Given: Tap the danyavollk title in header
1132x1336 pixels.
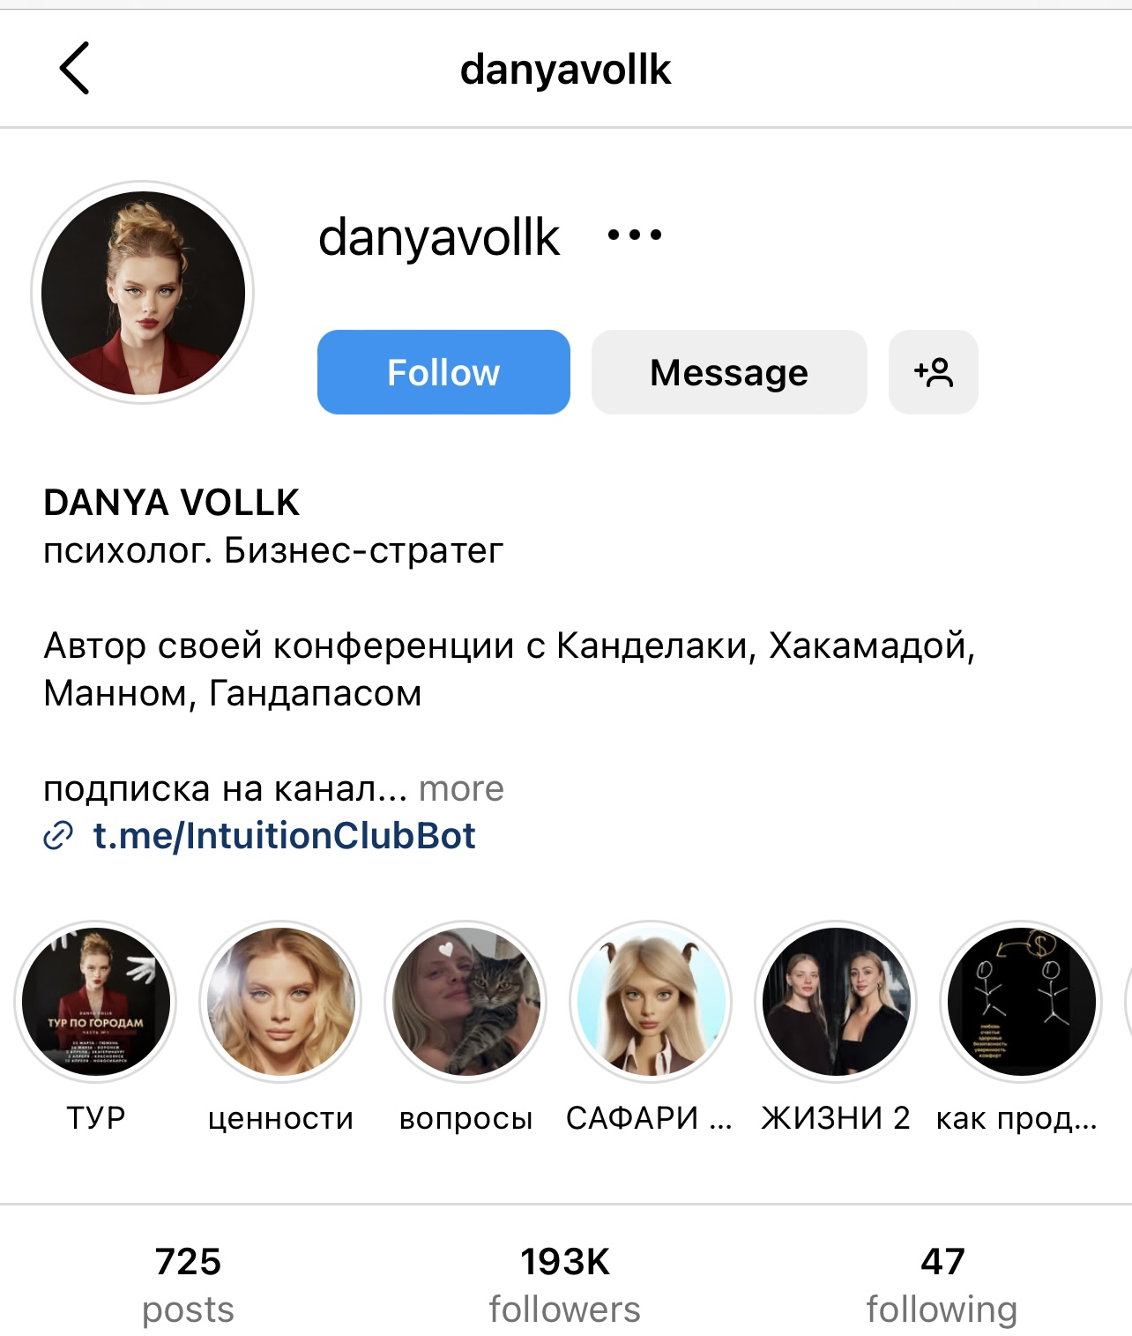Looking at the screenshot, I should pyautogui.click(x=565, y=70).
